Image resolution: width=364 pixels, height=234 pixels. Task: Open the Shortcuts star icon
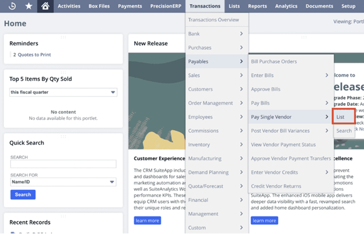[29, 6]
